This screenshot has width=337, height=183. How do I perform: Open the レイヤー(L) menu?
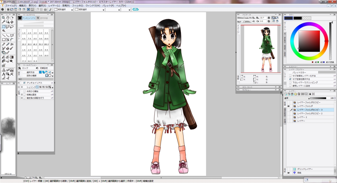click(54, 6)
